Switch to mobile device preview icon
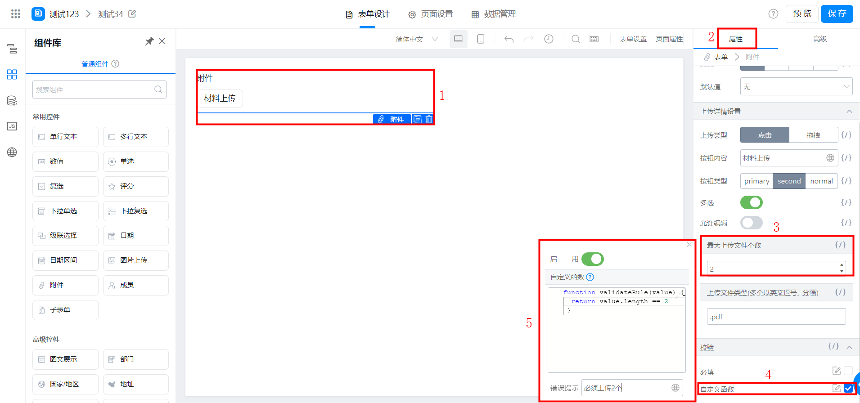Viewport: 860px width, 403px height. tap(481, 39)
